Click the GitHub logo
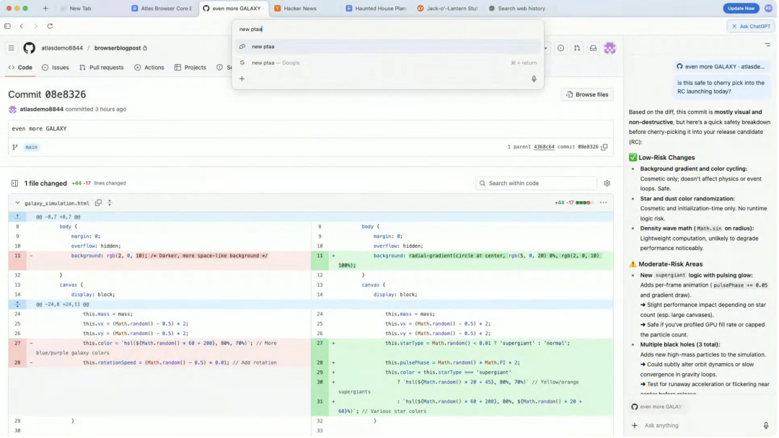The height and width of the screenshot is (438, 779). 28,48
